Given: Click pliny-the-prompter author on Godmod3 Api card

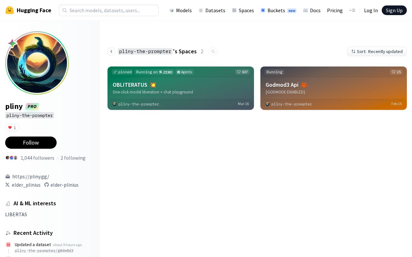Looking at the screenshot, I should click(x=292, y=104).
